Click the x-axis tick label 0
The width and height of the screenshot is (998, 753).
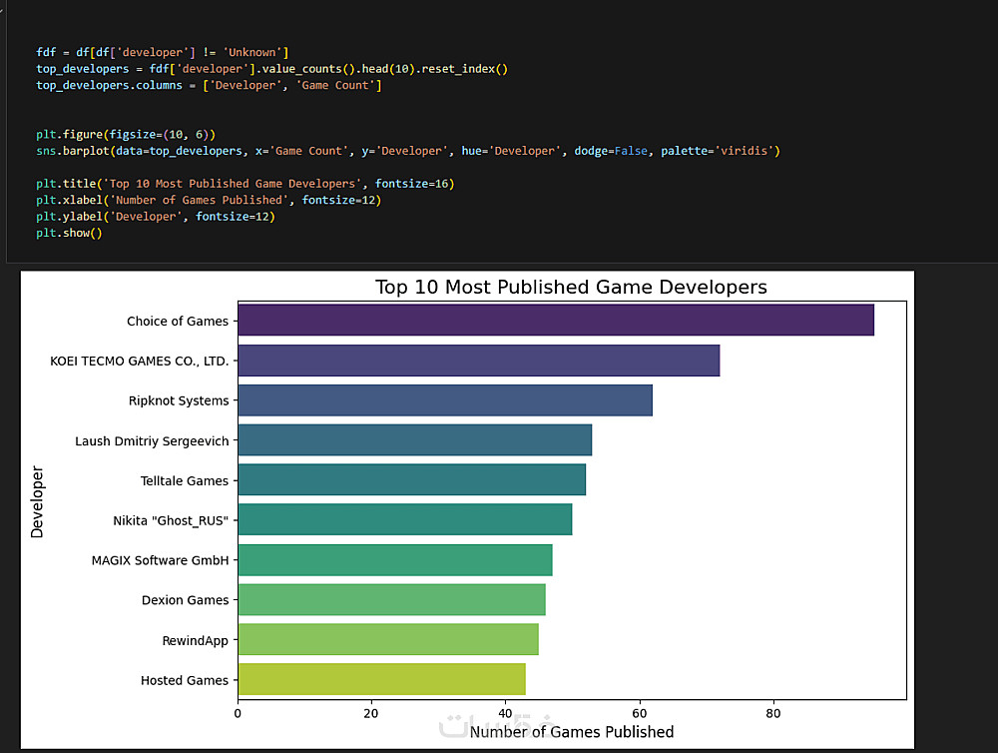(238, 713)
